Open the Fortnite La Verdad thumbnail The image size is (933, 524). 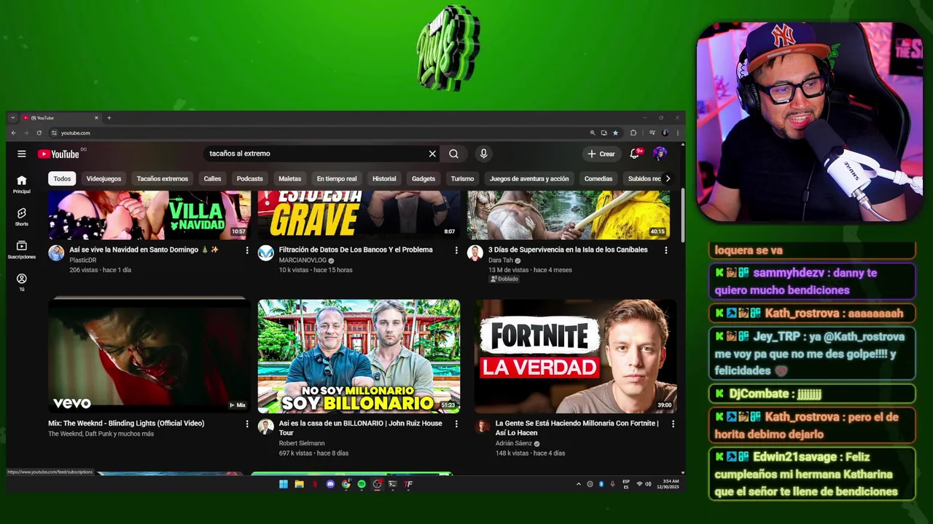[x=576, y=356]
